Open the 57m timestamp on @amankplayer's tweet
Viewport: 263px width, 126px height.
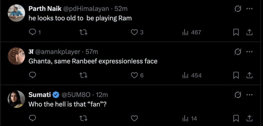(92, 52)
